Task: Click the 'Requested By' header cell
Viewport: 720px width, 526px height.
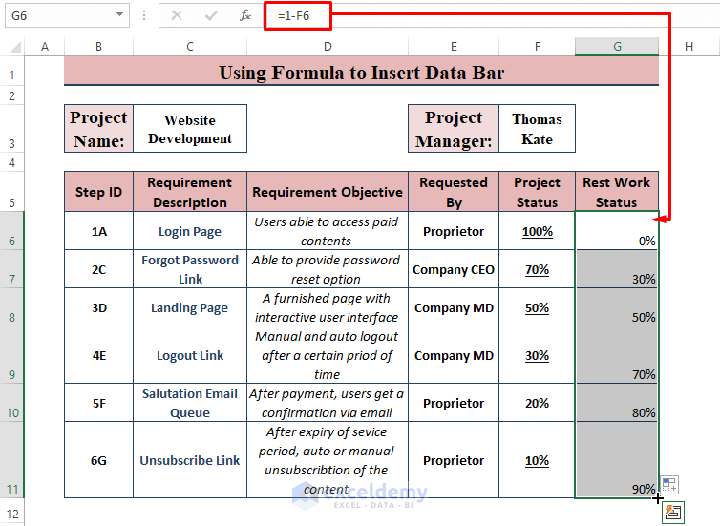Action: 454,191
